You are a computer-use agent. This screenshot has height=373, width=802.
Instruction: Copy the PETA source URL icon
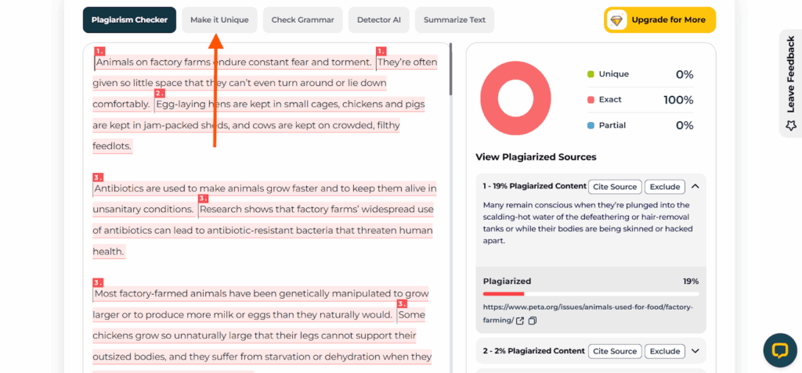(x=533, y=321)
